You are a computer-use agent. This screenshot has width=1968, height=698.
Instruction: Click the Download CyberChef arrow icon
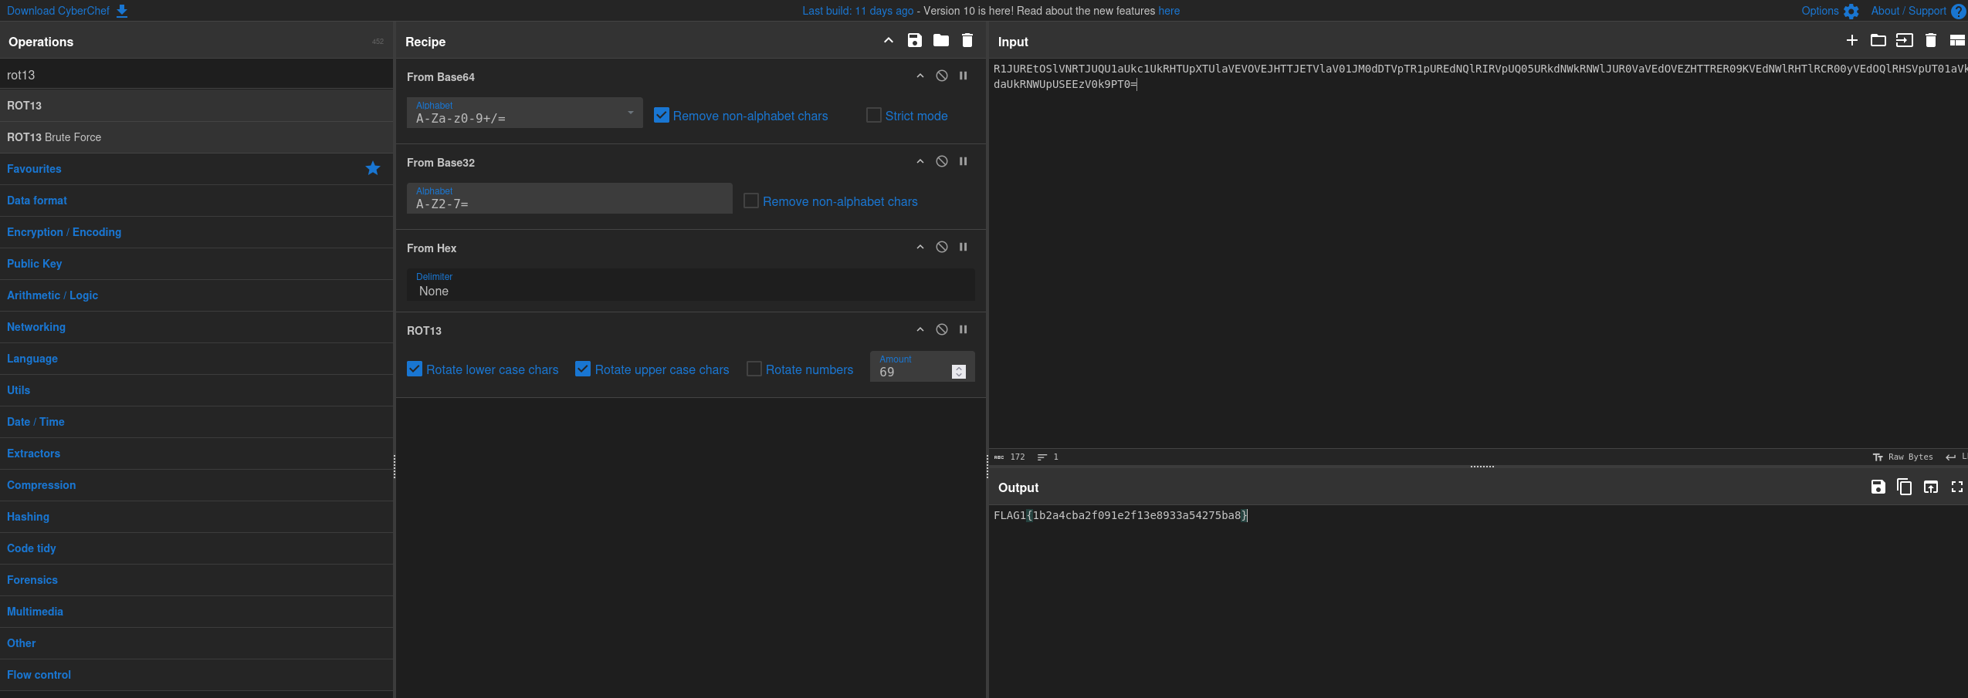pos(122,11)
